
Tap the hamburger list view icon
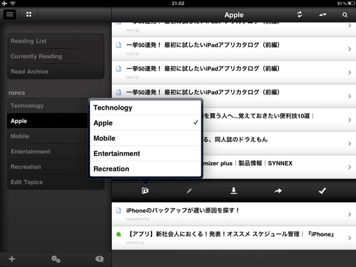[10, 14]
